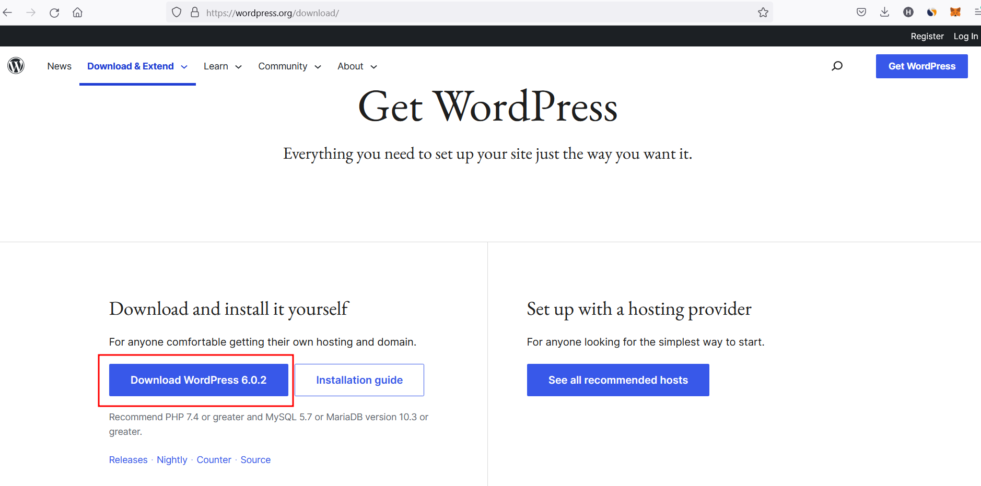The image size is (981, 486).
Task: Click the WordPress logo
Action: [x=16, y=65]
